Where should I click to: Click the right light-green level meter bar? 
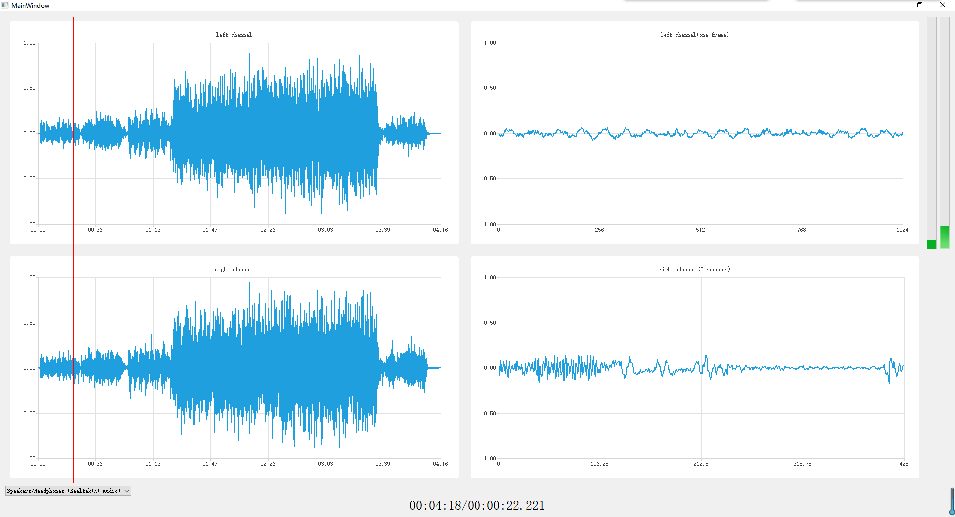click(x=944, y=237)
